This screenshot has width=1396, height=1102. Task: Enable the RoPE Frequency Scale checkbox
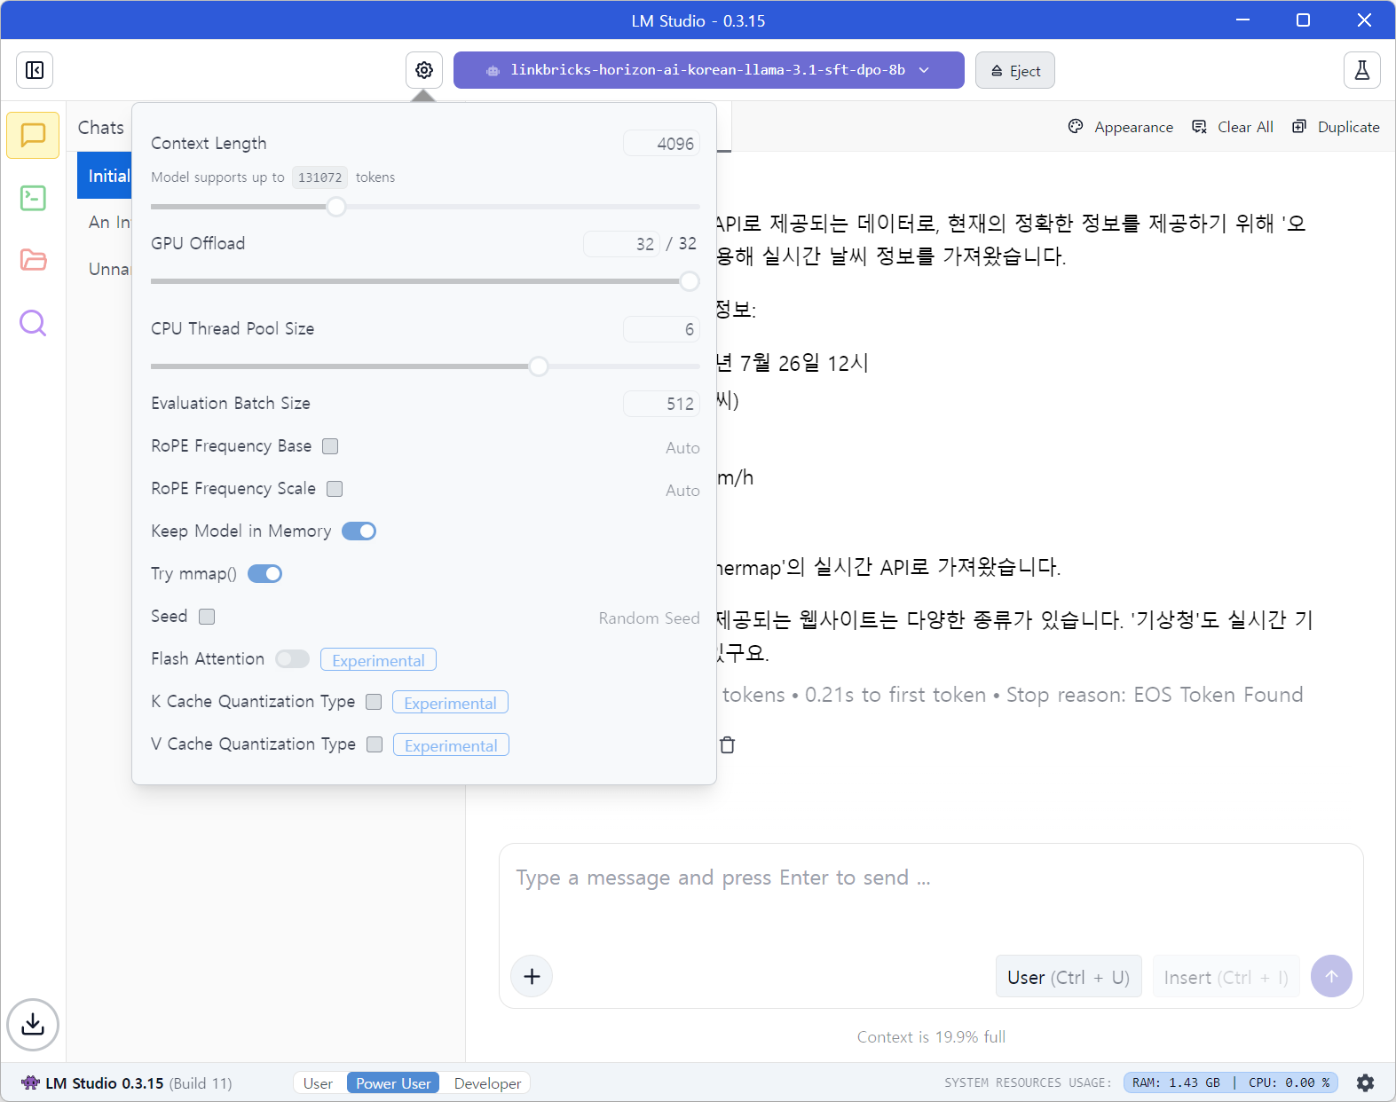335,489
